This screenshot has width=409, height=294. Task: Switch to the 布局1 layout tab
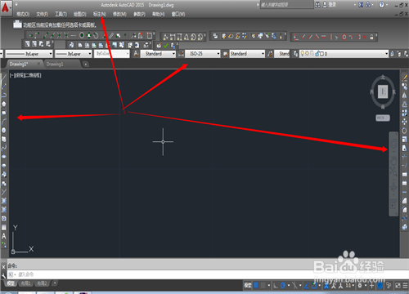[x=26, y=283]
